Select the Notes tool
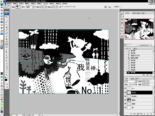This screenshot has width=155, height=116. [x=7, y=67]
